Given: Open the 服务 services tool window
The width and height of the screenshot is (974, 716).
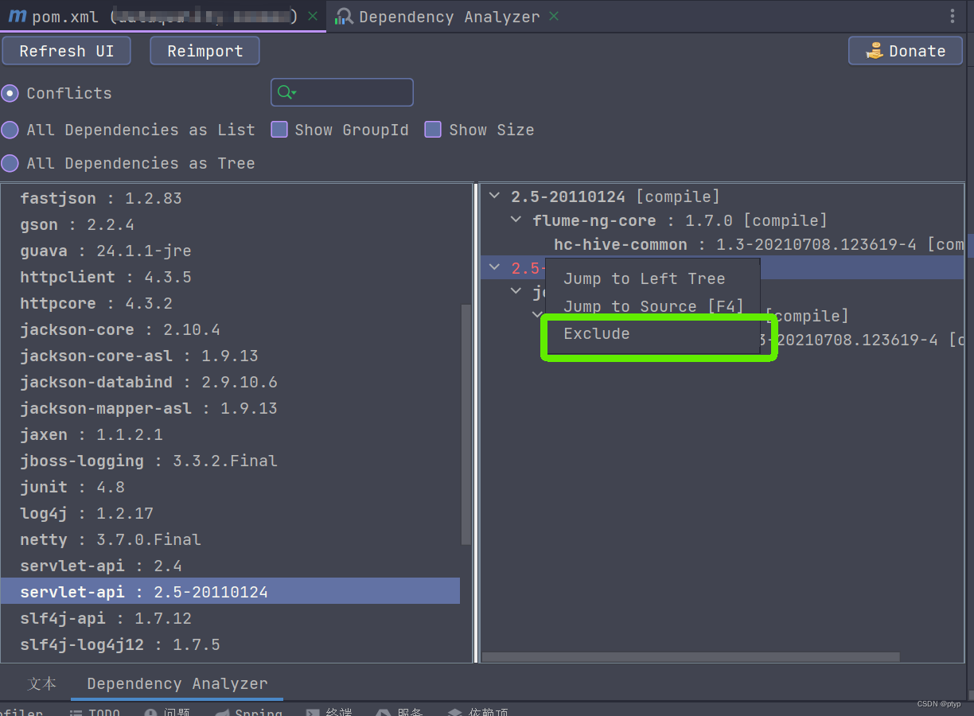Looking at the screenshot, I should (x=399, y=712).
